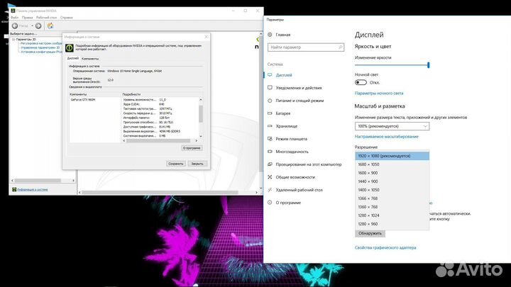Viewport: 511px width, 287px height.
Task: Open Уведомления и действия sidebar icon
Action: click(x=270, y=87)
